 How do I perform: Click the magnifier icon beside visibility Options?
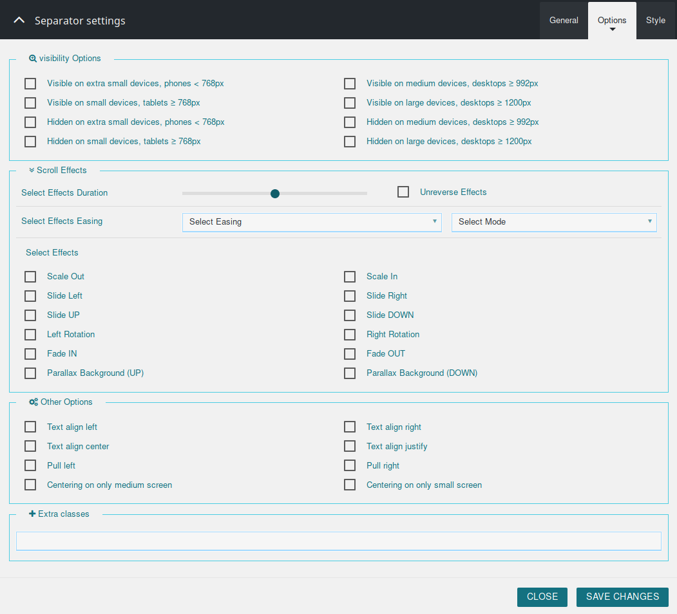(32, 58)
